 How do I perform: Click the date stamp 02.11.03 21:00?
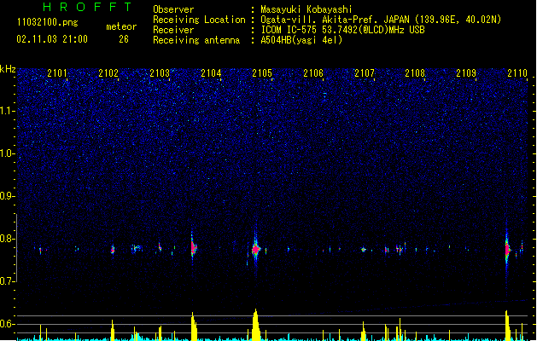(52, 39)
